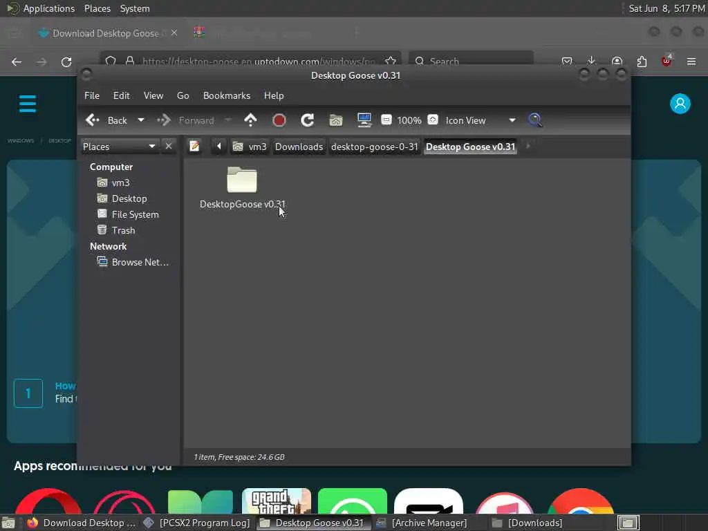Open the Firefox account icon in toolbar
The width and height of the screenshot is (708, 531).
pos(617,62)
